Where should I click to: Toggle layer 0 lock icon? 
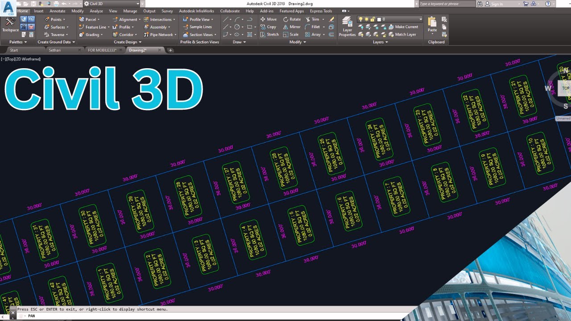372,20
